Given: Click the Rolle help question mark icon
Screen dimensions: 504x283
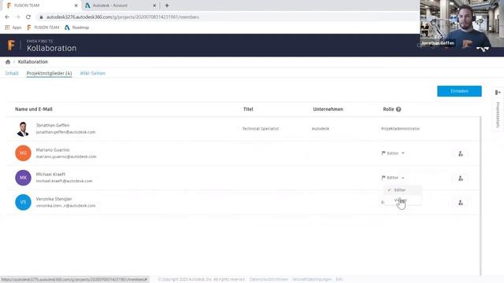Looking at the screenshot, I should (398, 109).
